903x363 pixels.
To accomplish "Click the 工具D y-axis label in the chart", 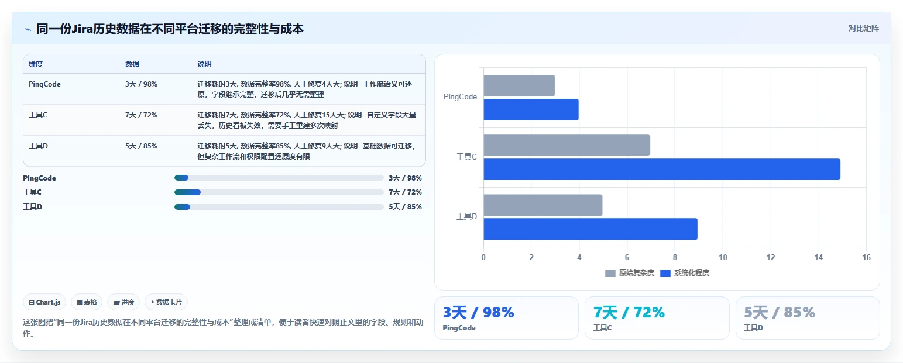I will tap(467, 216).
